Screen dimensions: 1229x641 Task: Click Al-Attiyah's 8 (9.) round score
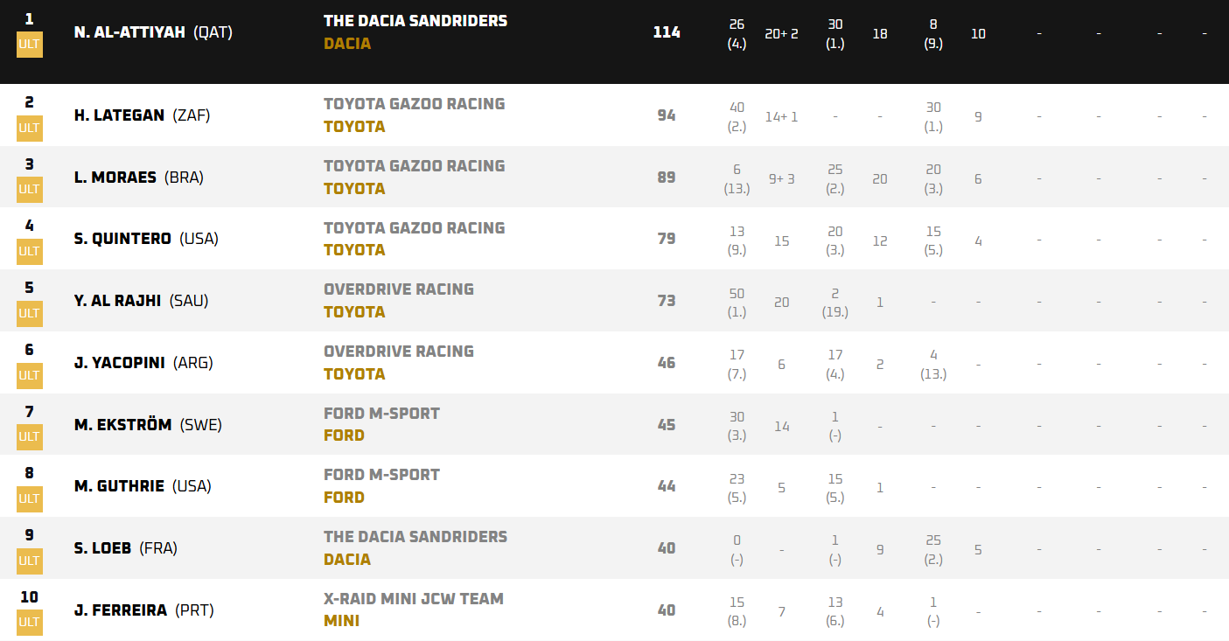[x=933, y=34]
